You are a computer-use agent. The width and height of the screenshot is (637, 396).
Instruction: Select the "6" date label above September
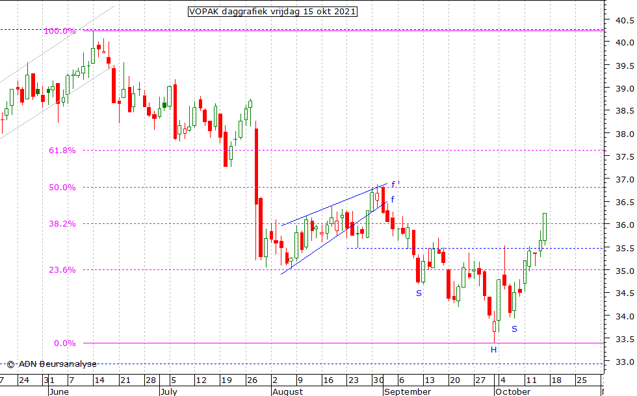click(402, 380)
